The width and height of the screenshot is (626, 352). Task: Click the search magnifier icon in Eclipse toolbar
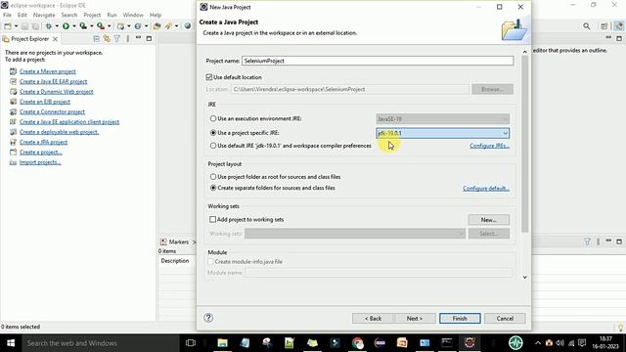click(587, 26)
